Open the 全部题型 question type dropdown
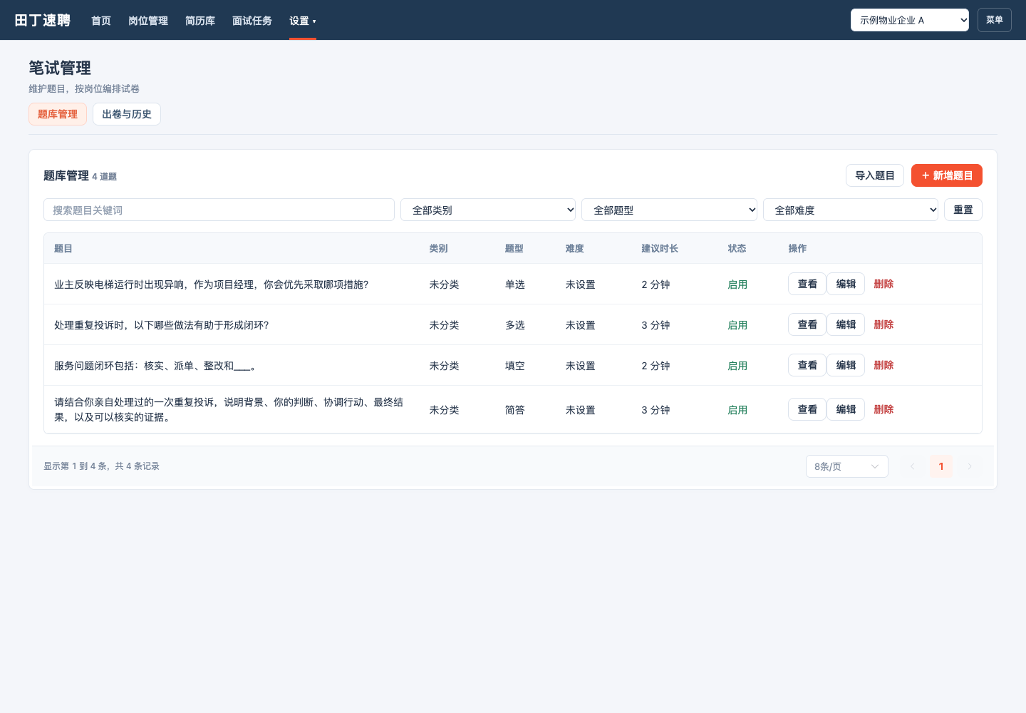 coord(670,210)
